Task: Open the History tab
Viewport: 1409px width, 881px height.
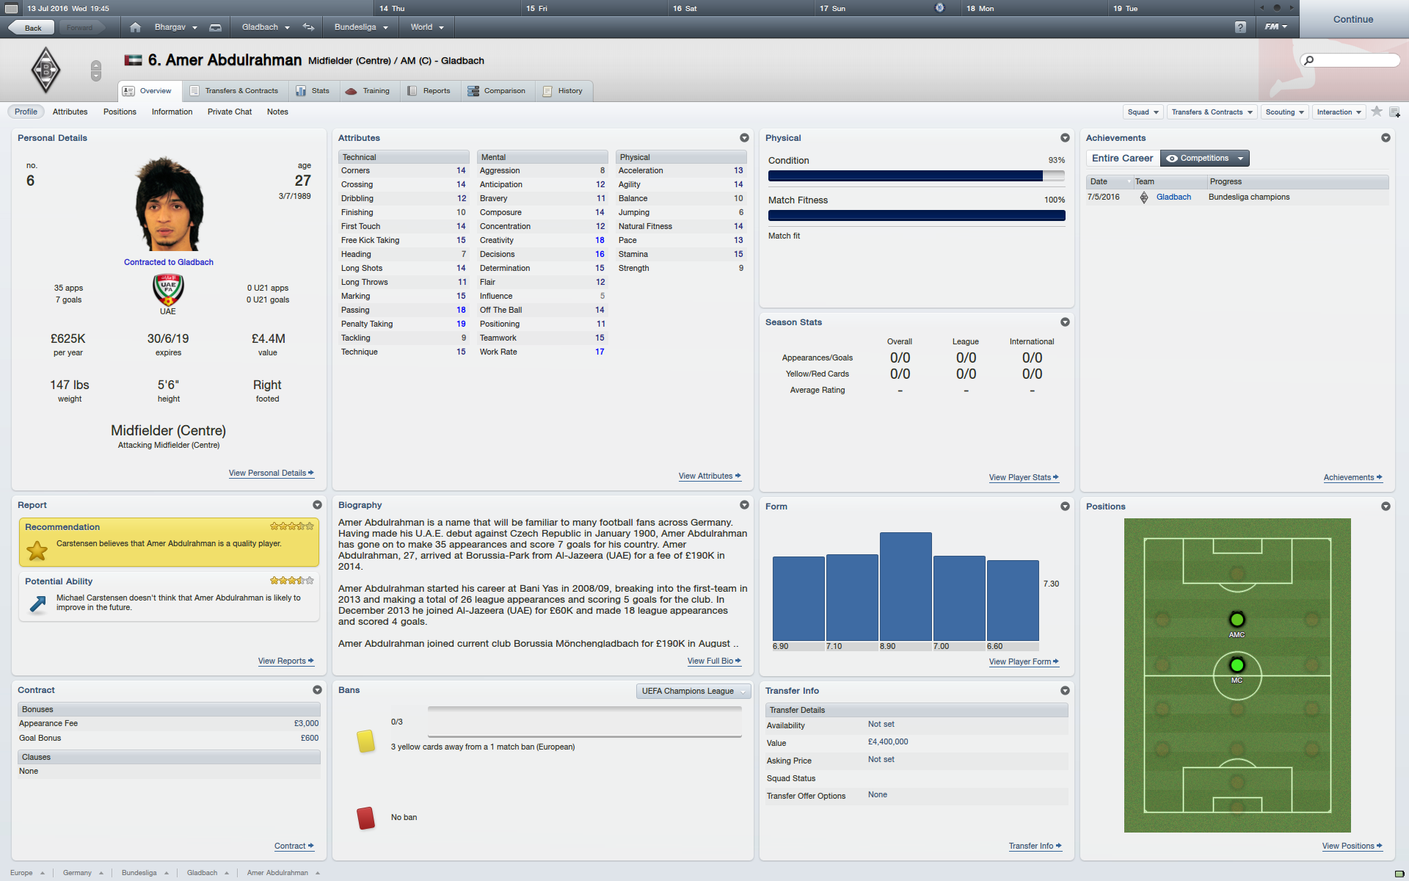Action: point(563,91)
